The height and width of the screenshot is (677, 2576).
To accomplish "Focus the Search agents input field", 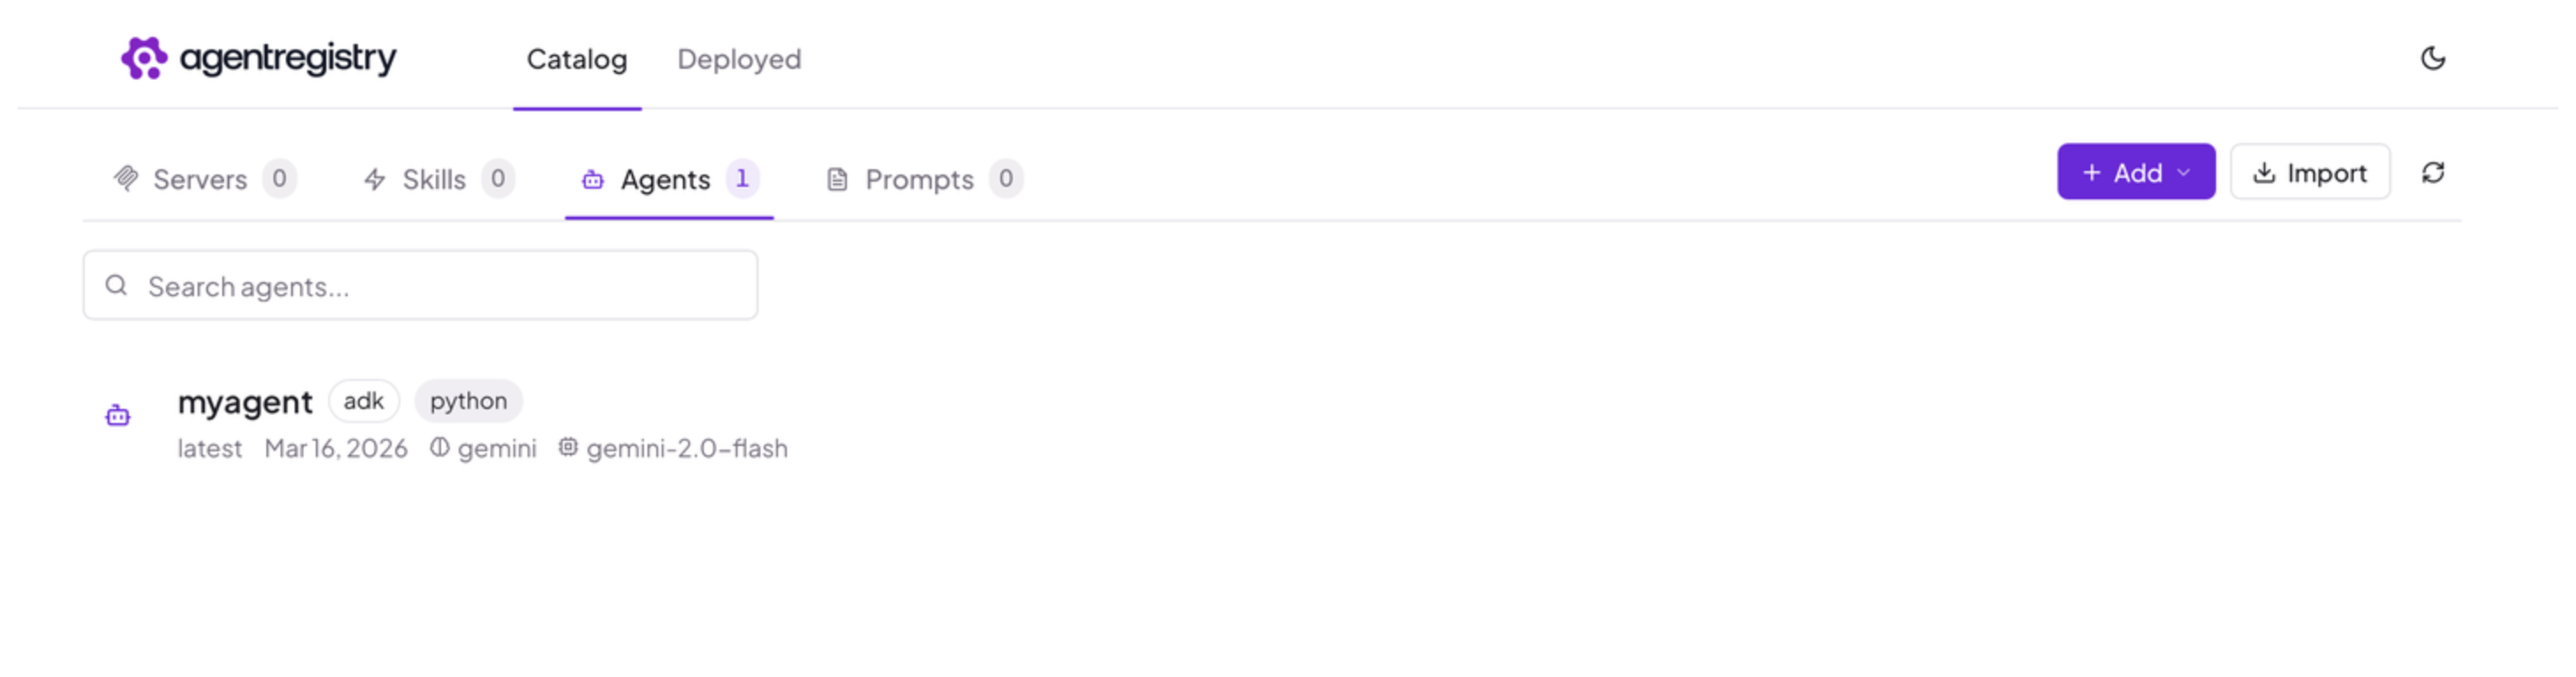I will tap(420, 286).
